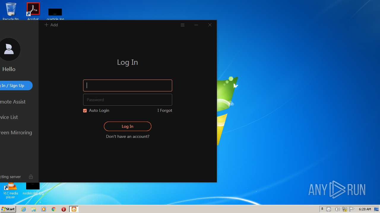
Task: Click the Show desktop button
Action: [376, 209]
